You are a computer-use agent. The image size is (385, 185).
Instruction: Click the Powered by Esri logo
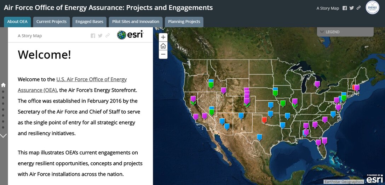click(375, 179)
